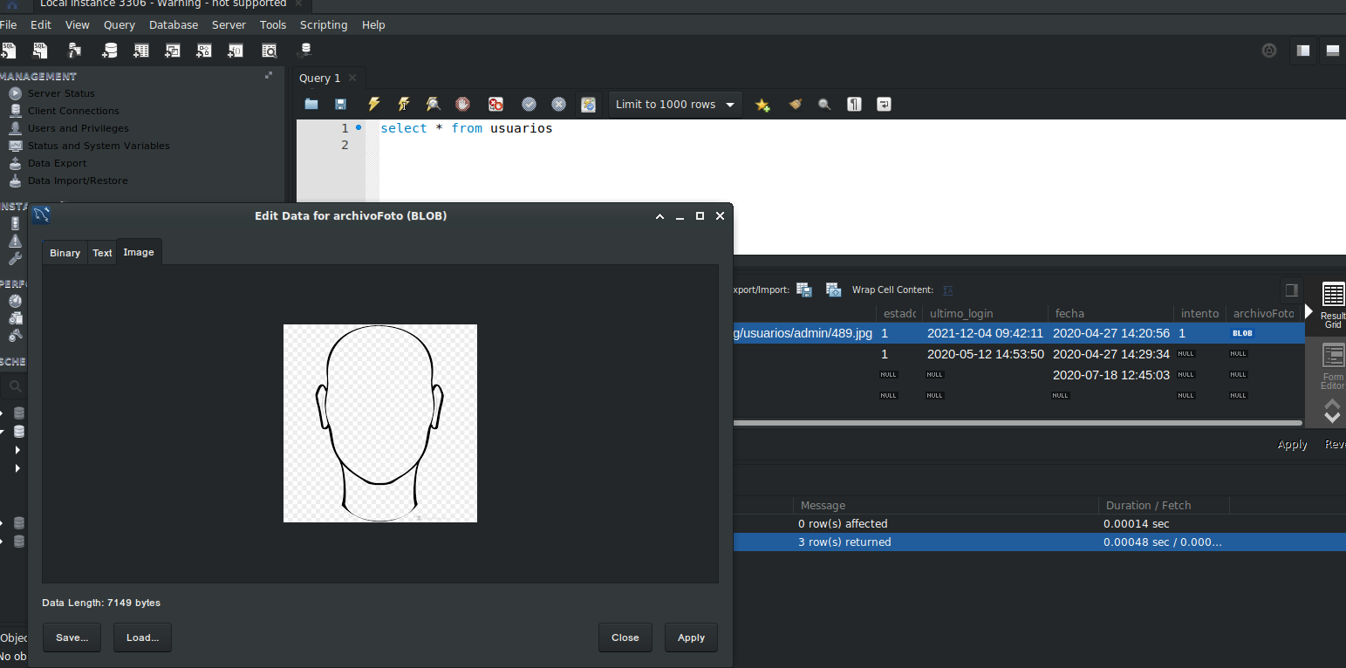The width and height of the screenshot is (1346, 668).
Task: Expand the result view switcher chevrons
Action: click(x=1332, y=411)
